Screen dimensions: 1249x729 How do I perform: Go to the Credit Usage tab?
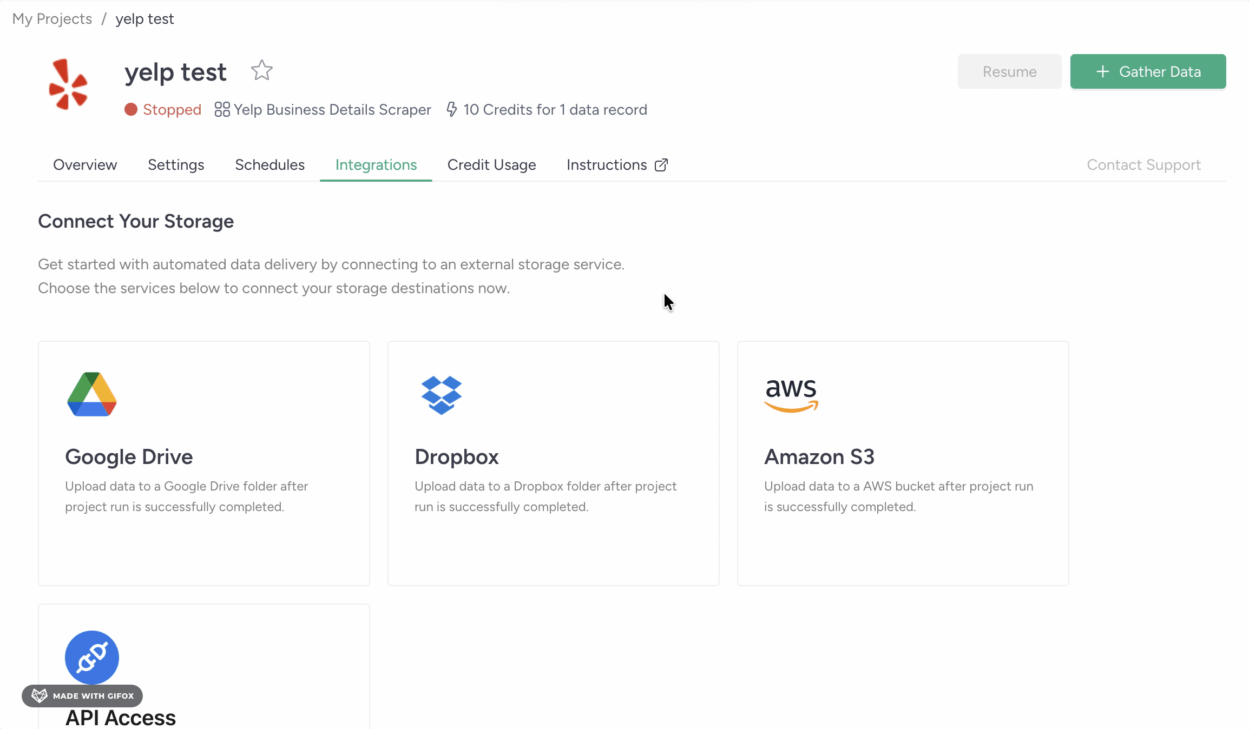pos(491,165)
